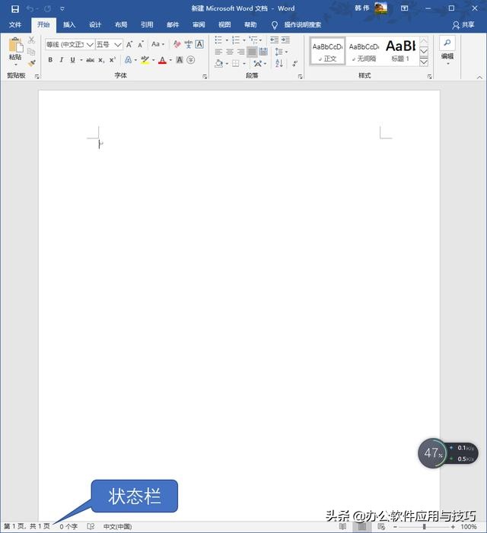
Task: Increase font size with the large A icon
Action: (129, 45)
